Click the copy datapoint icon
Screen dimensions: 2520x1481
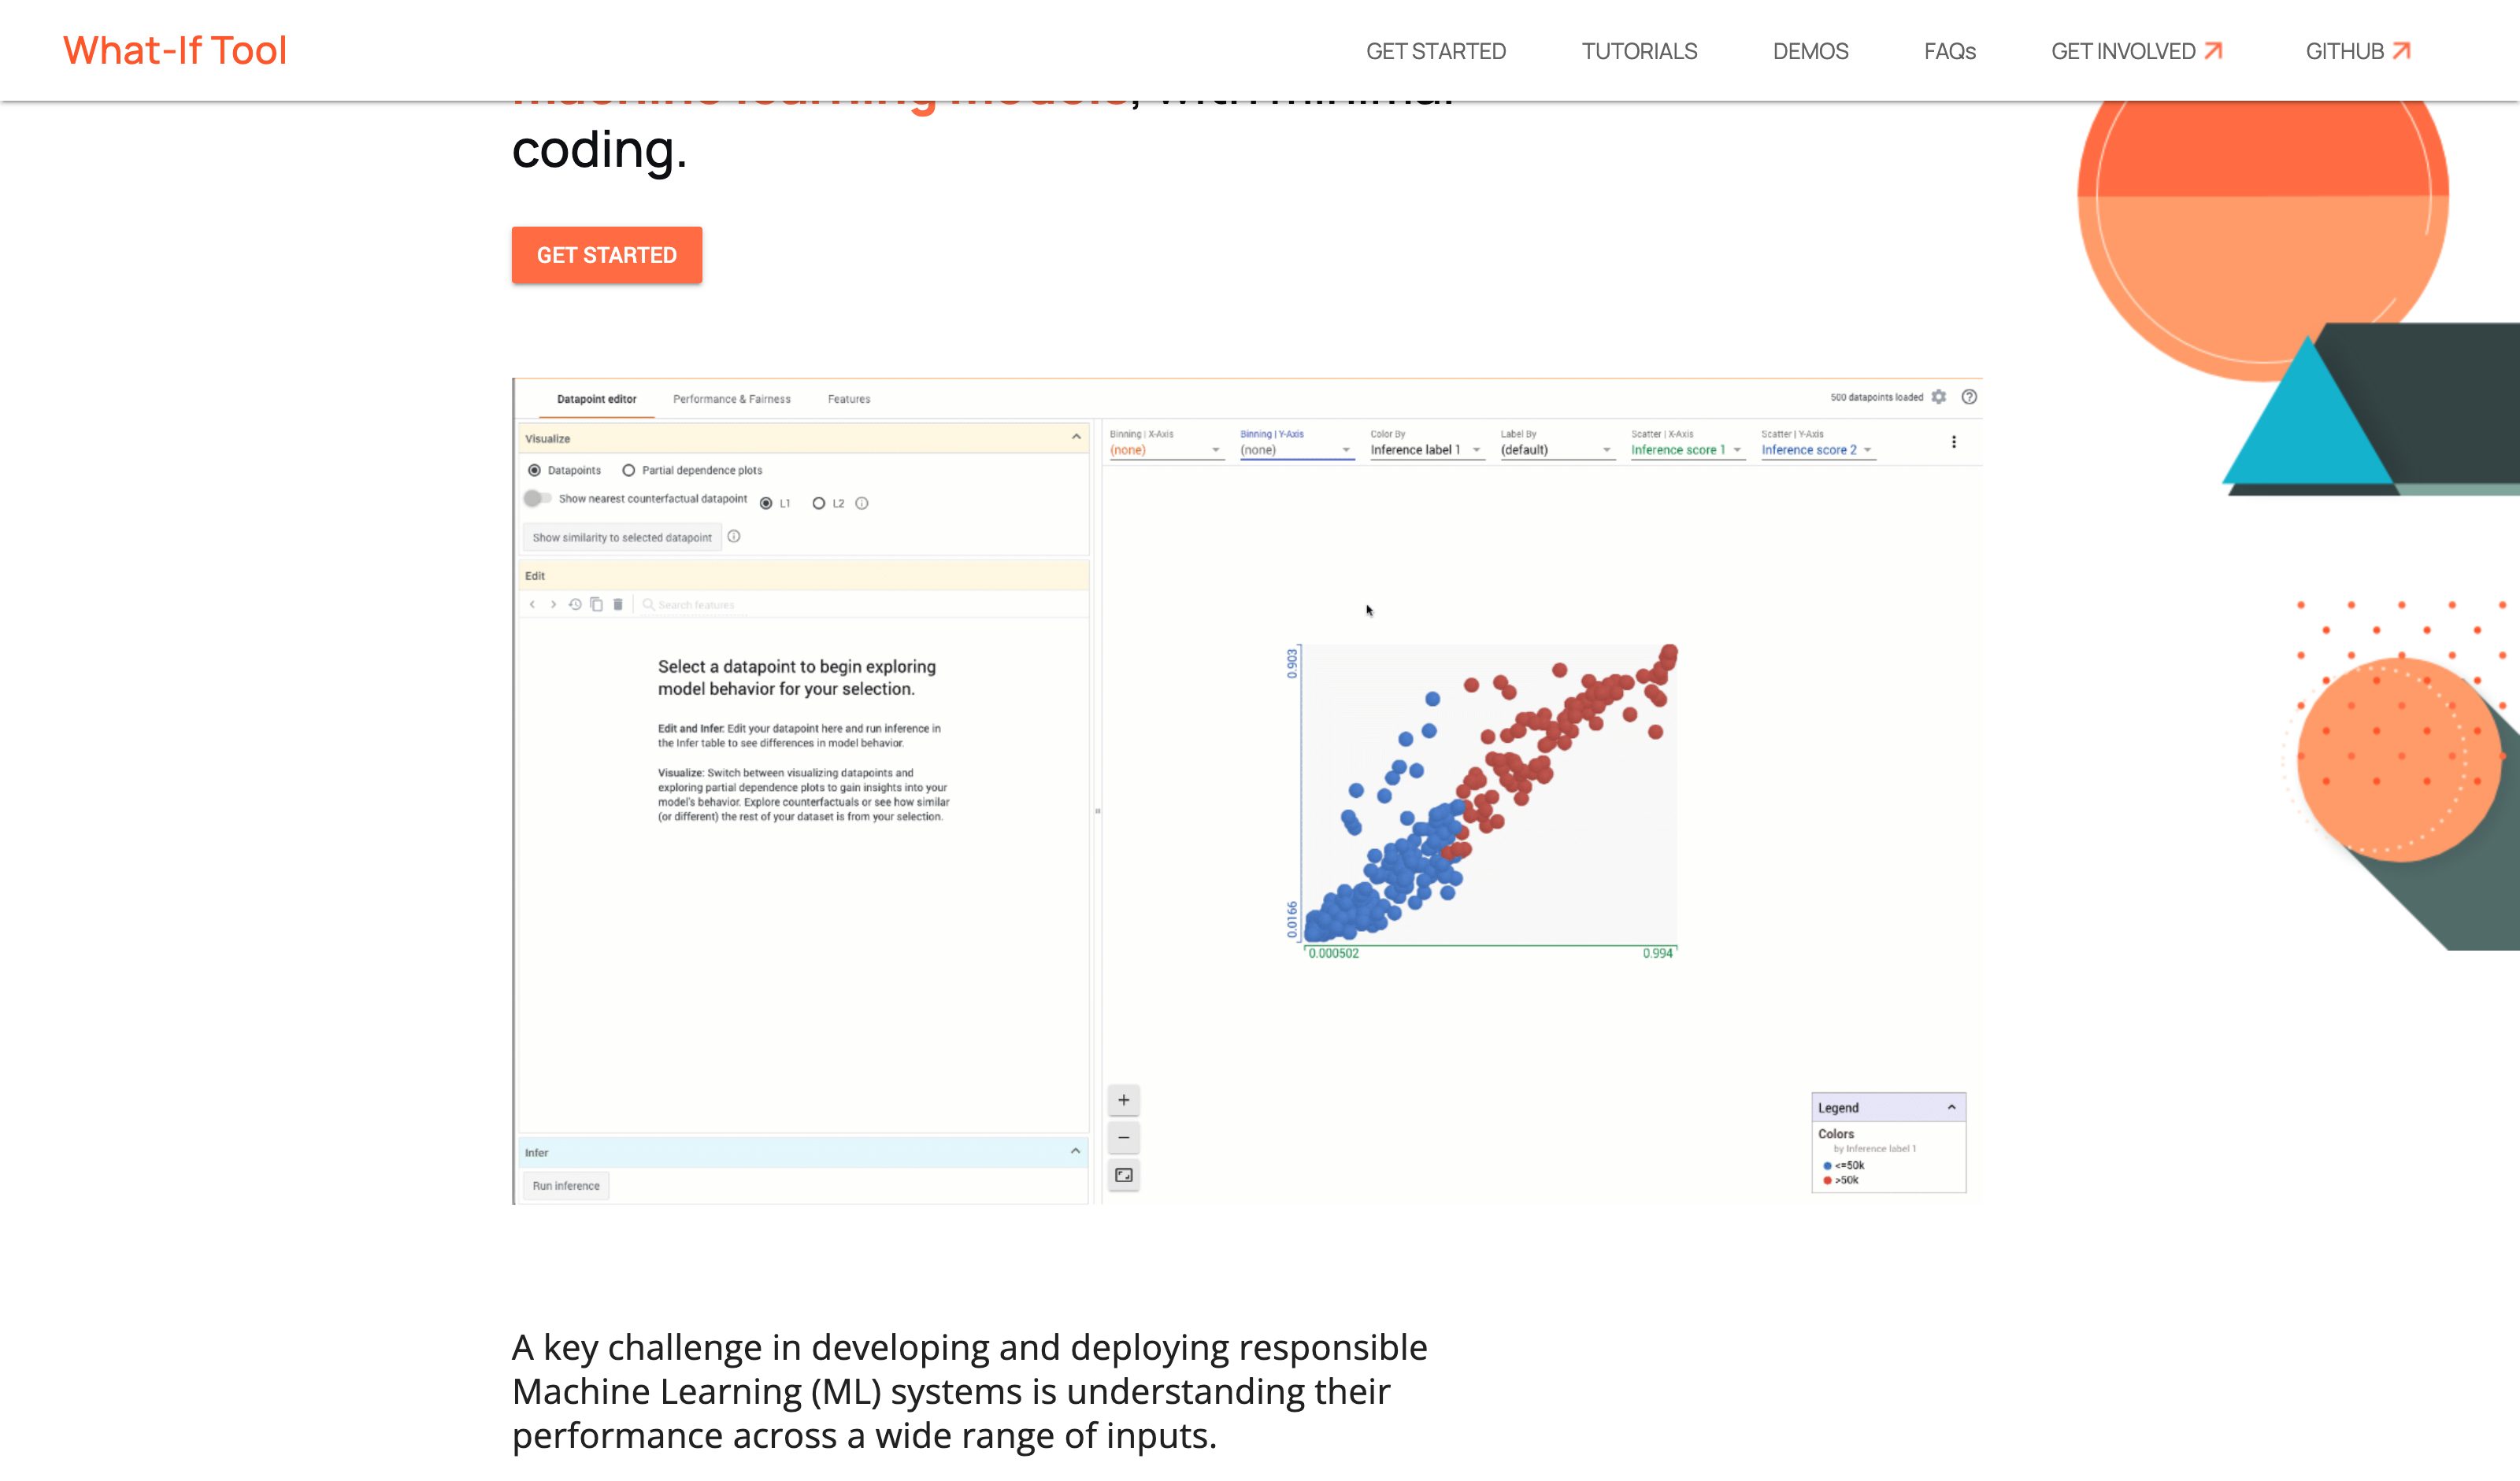[596, 604]
